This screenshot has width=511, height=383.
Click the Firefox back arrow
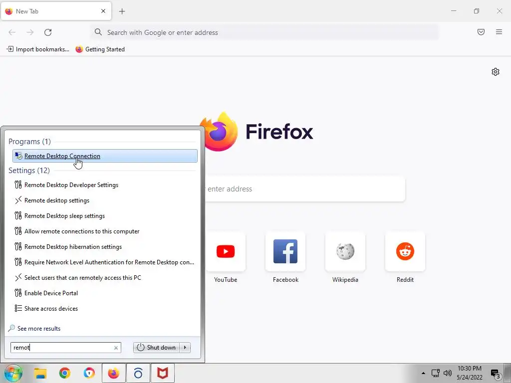click(12, 32)
